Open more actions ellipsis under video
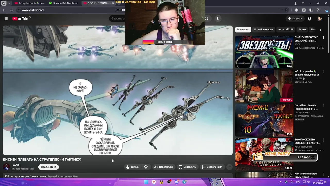Screen dimensions: 330x186 click(x=229, y=167)
